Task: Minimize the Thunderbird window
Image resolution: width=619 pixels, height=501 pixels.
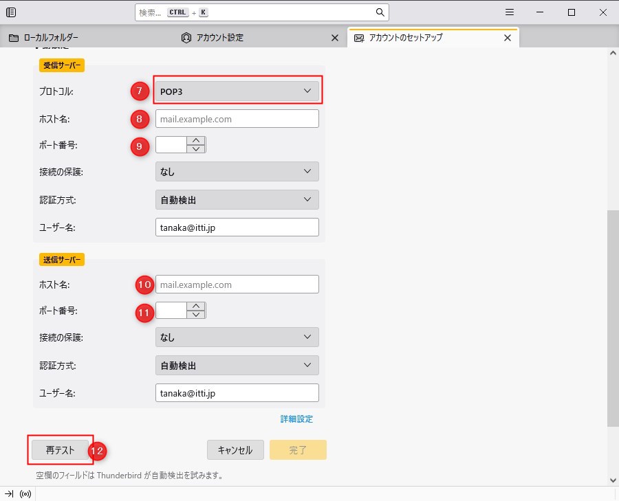Action: [540, 12]
